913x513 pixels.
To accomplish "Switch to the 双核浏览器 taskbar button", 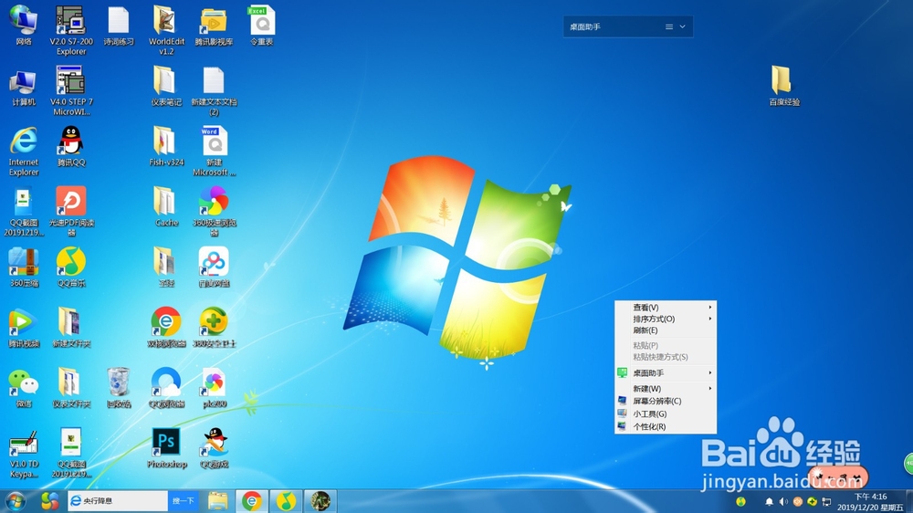I will coord(252,501).
